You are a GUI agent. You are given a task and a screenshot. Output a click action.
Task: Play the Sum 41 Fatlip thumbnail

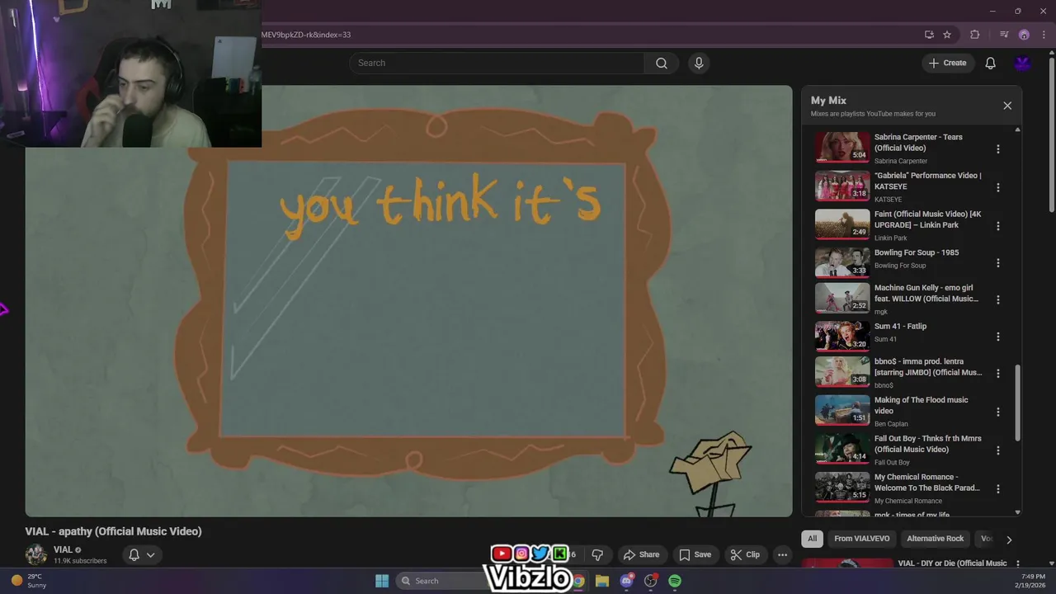pos(842,336)
